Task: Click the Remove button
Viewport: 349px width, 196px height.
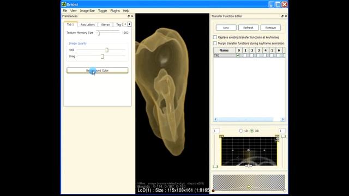Action: [270, 28]
